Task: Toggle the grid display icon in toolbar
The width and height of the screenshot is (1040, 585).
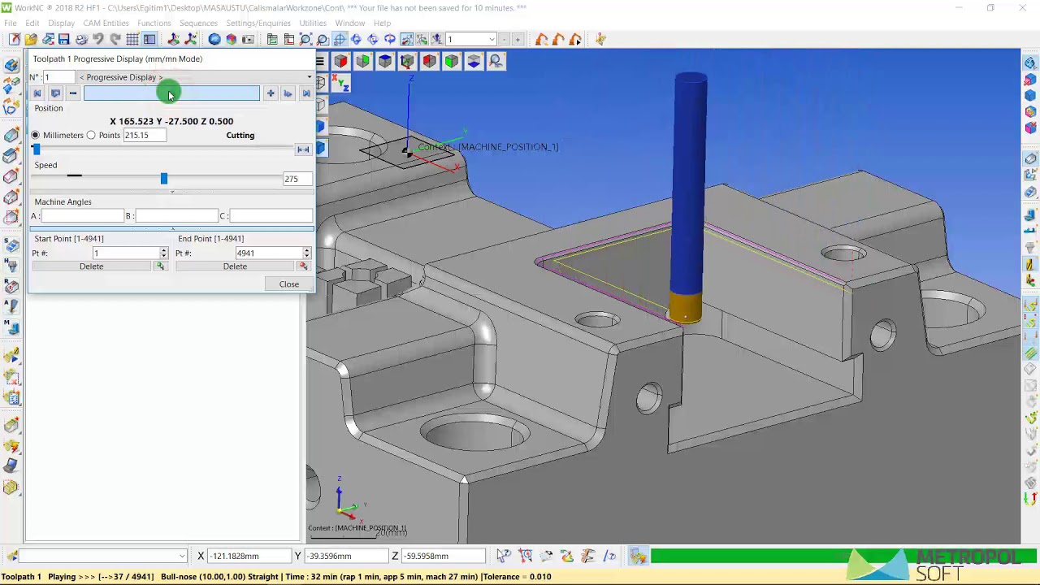Action: 132,39
